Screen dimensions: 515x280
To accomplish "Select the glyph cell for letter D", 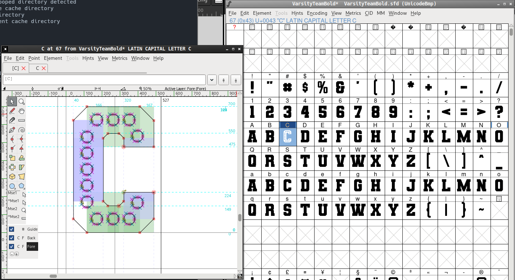I will point(305,137).
